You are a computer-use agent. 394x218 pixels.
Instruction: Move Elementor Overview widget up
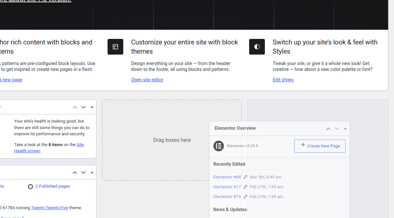[328, 129]
